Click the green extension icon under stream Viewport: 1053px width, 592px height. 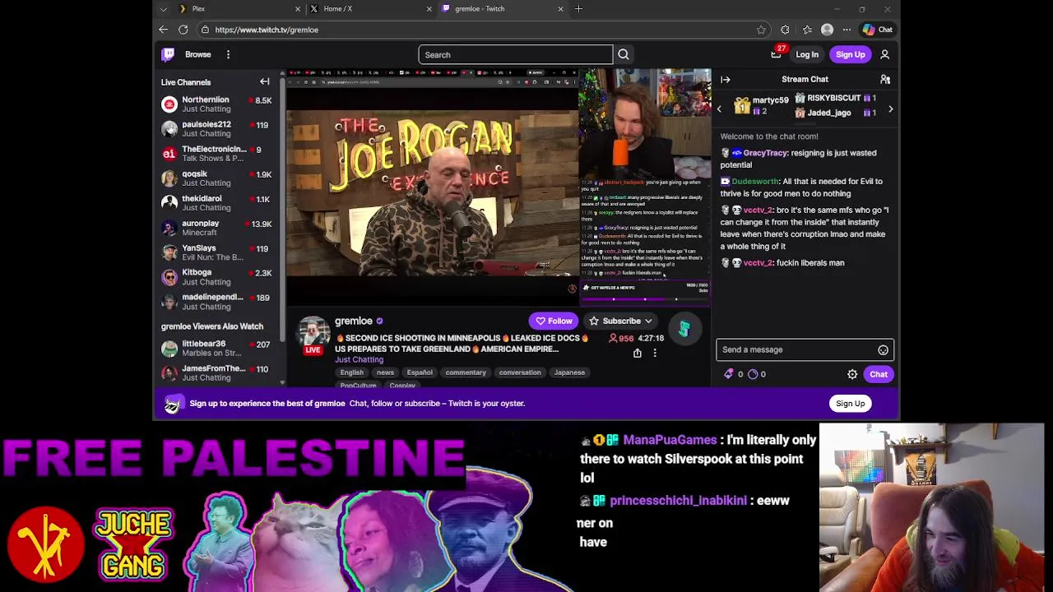(x=684, y=329)
